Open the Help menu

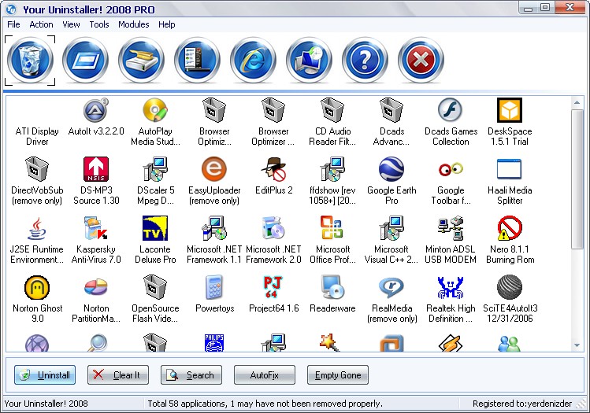click(167, 24)
